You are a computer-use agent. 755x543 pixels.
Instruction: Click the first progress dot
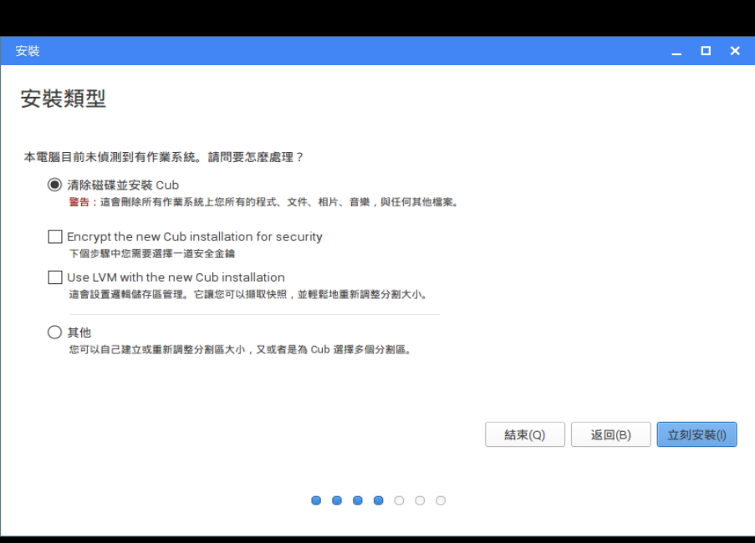click(315, 500)
